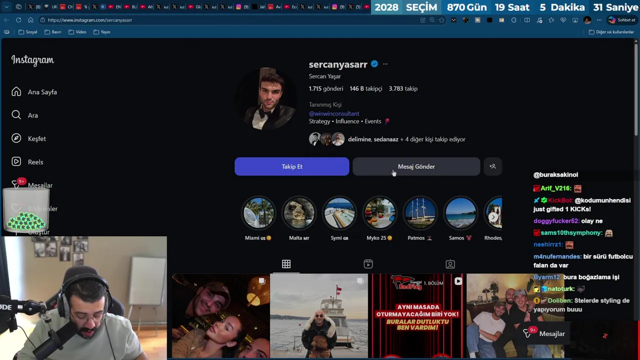Click the add similar accounts icon button

tap(492, 166)
